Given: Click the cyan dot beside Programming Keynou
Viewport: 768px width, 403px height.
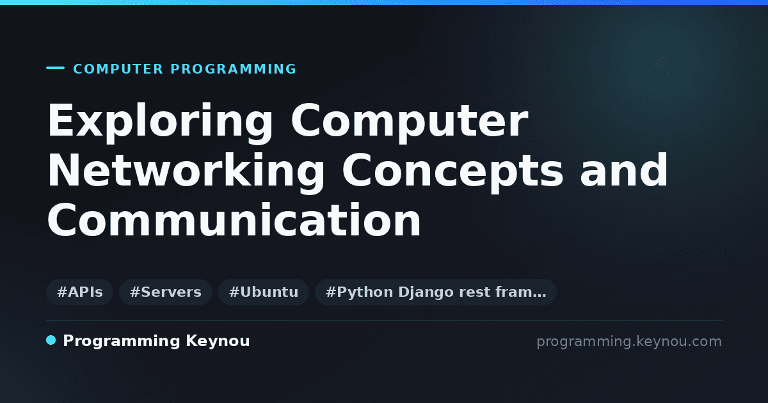Looking at the screenshot, I should [x=51, y=340].
